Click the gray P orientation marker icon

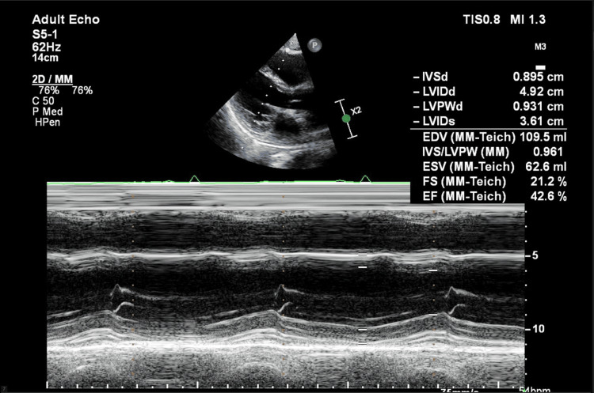314,45
